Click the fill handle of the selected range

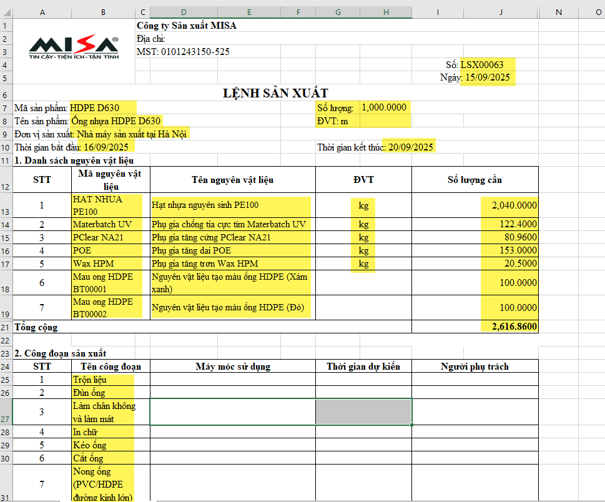[x=411, y=425]
